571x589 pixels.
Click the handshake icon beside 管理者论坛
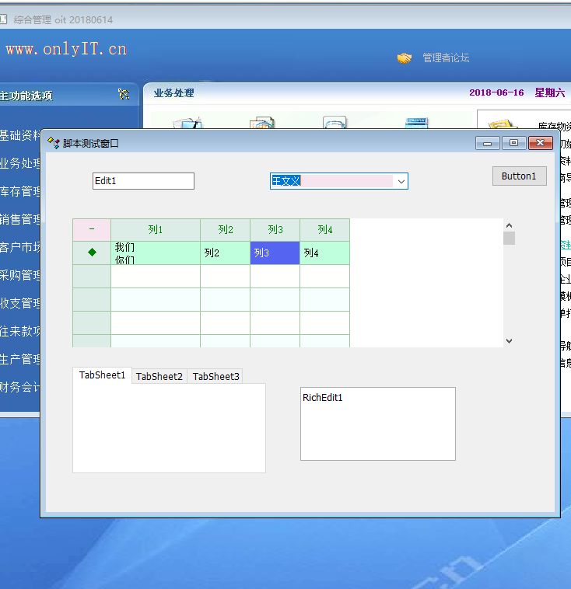(405, 58)
